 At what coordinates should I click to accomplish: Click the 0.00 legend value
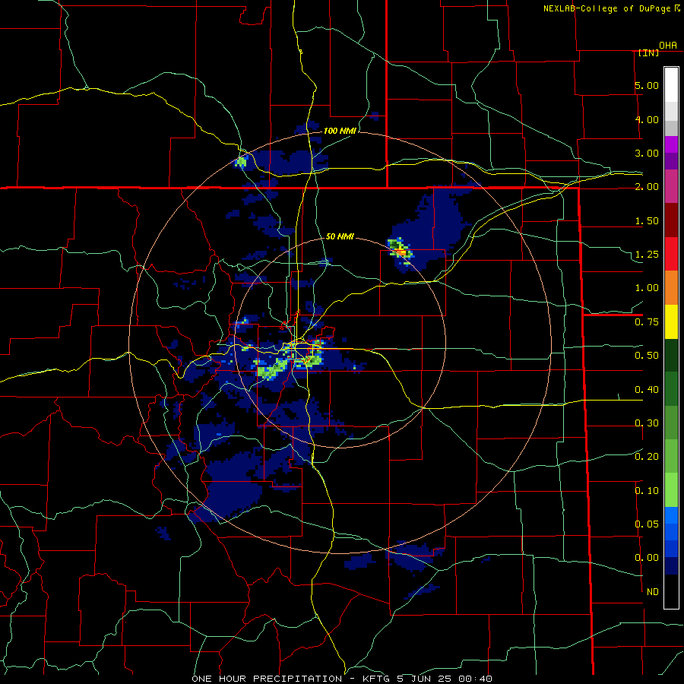(647, 558)
